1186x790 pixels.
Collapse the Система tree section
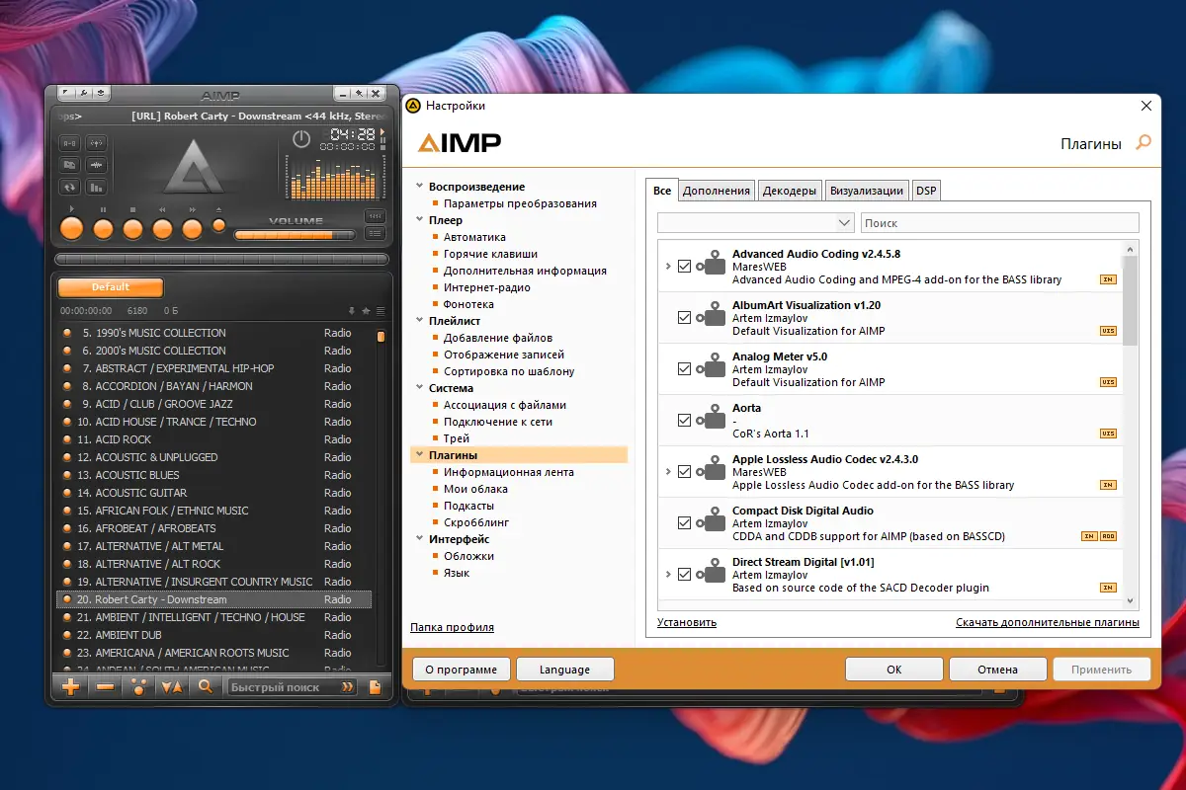click(419, 388)
